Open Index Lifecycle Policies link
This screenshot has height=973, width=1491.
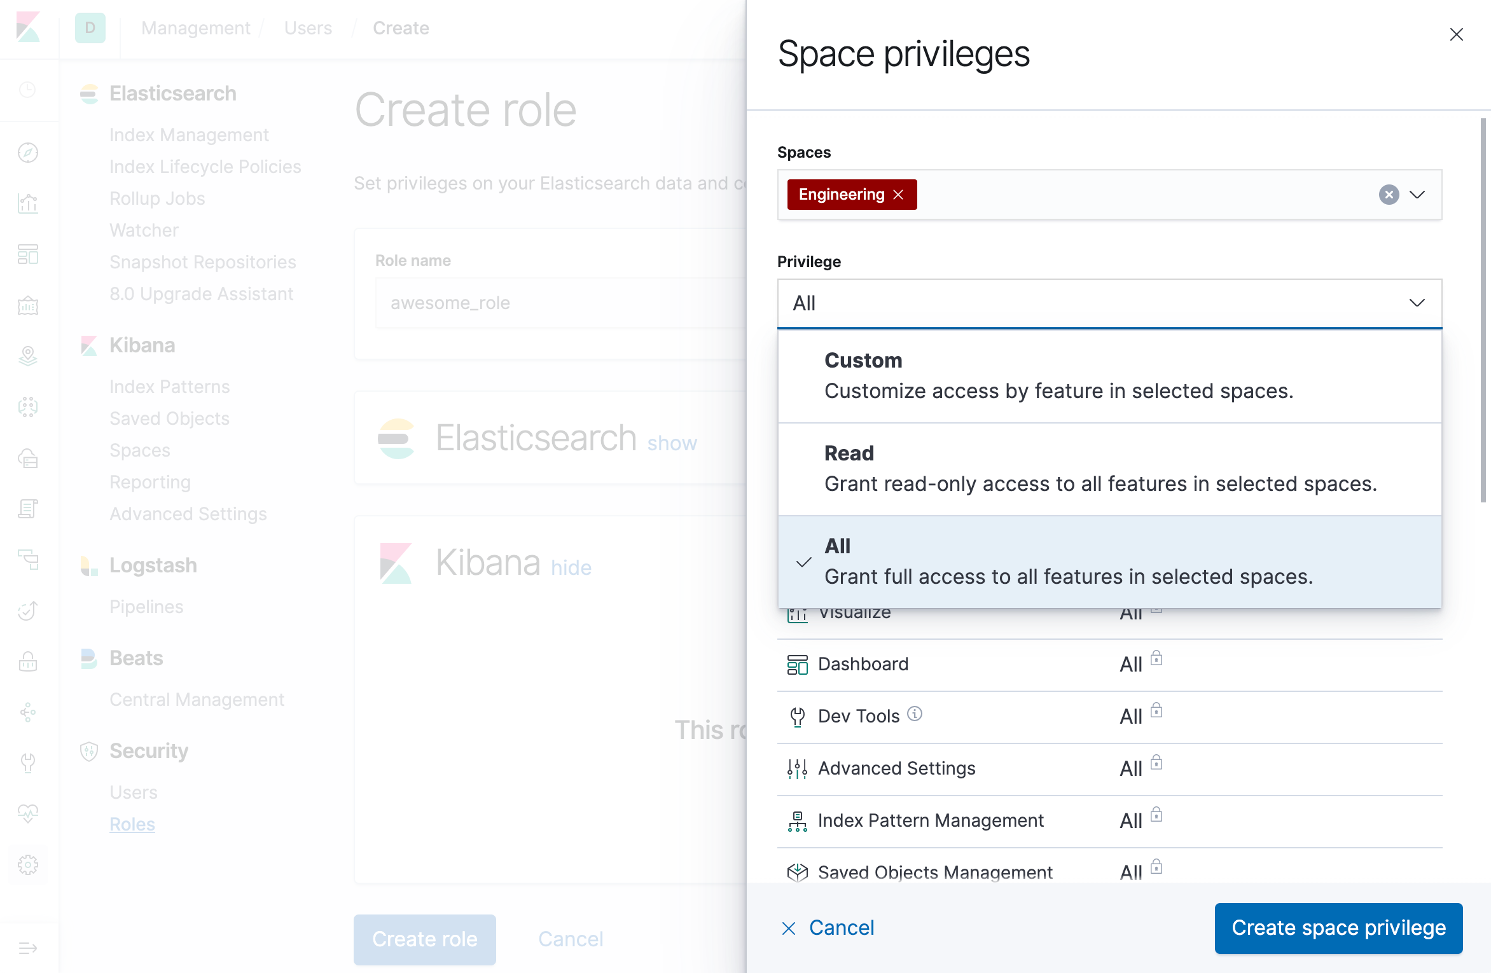pos(205,167)
